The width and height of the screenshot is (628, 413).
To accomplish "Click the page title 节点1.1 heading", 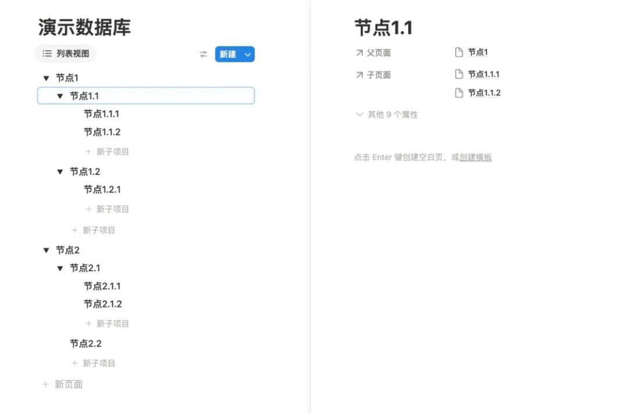I will pyautogui.click(x=384, y=28).
